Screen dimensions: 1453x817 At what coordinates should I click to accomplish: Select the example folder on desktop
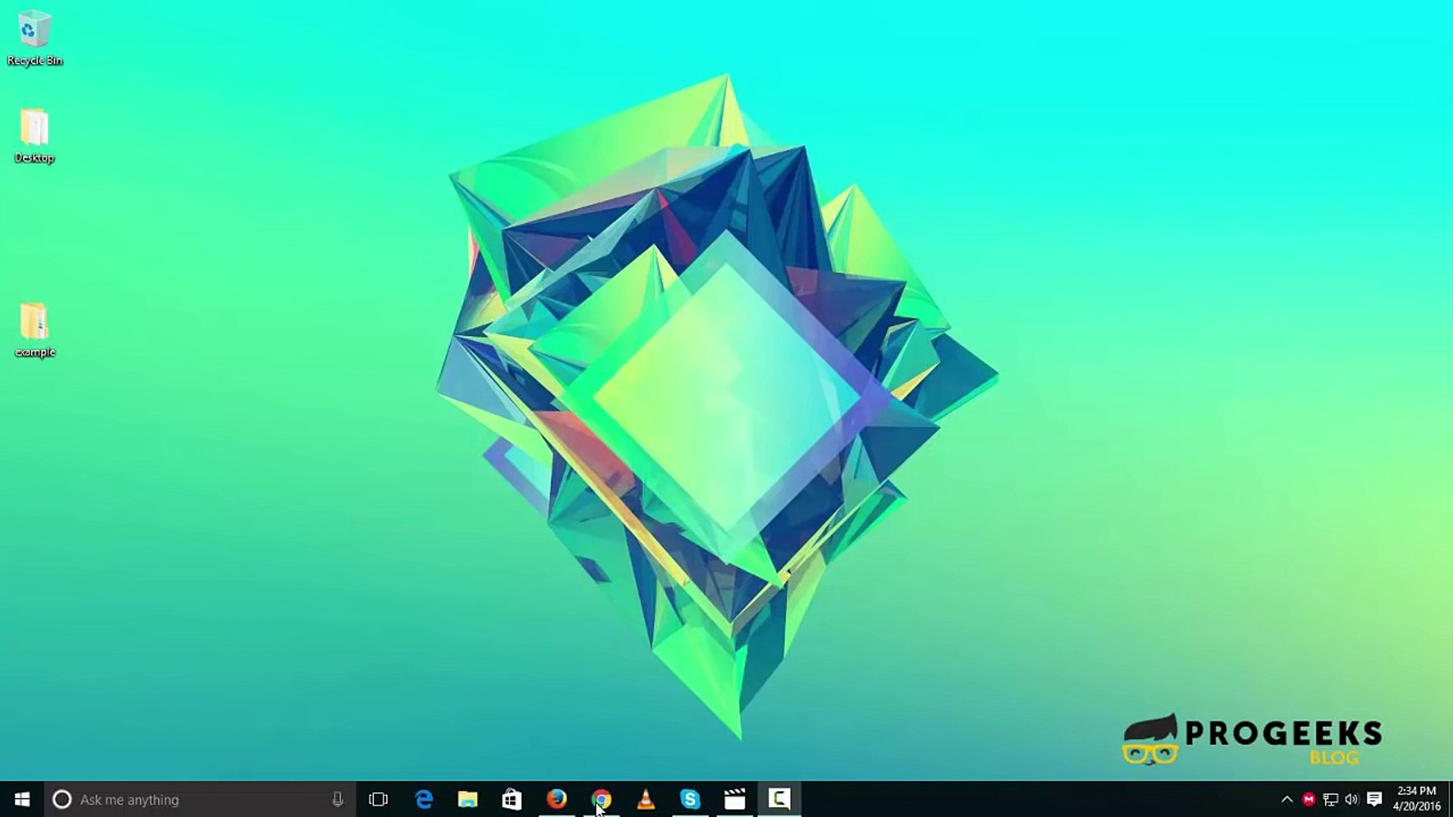(34, 322)
